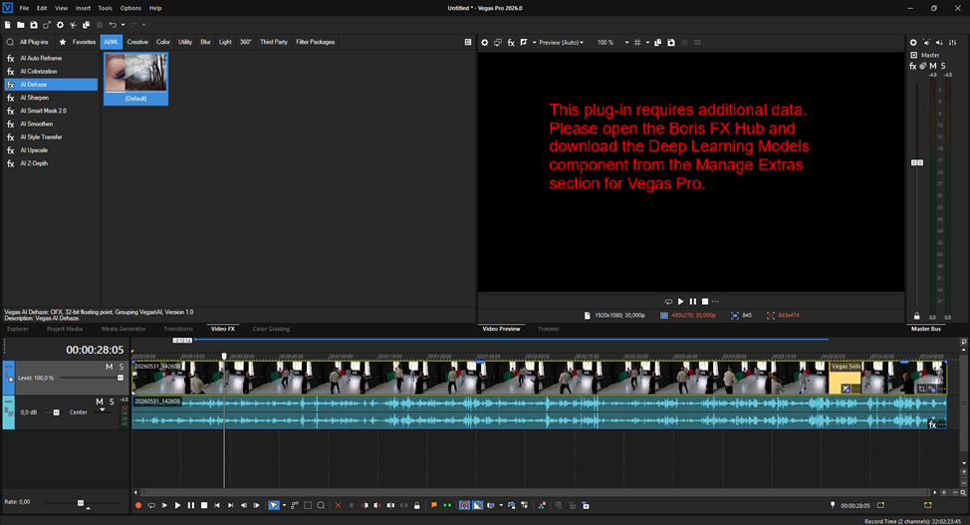This screenshot has height=525, width=970.
Task: Toggle preview on external monitor
Action: tap(497, 43)
